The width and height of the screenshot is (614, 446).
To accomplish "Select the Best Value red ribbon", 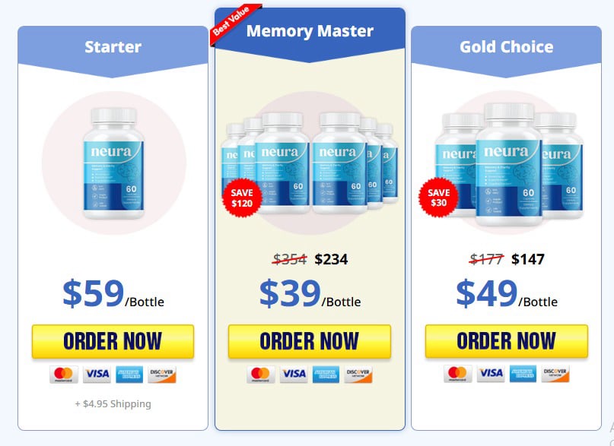I will [x=235, y=23].
